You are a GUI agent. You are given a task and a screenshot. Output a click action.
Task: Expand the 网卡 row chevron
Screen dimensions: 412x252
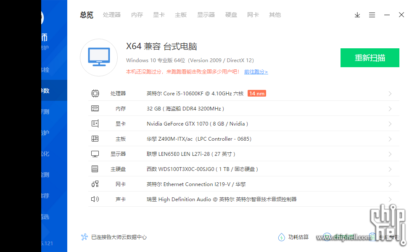pyautogui.click(x=390, y=184)
